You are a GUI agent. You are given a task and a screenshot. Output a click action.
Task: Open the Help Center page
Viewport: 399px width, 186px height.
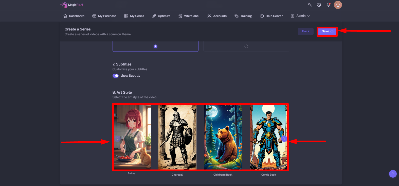(x=271, y=16)
